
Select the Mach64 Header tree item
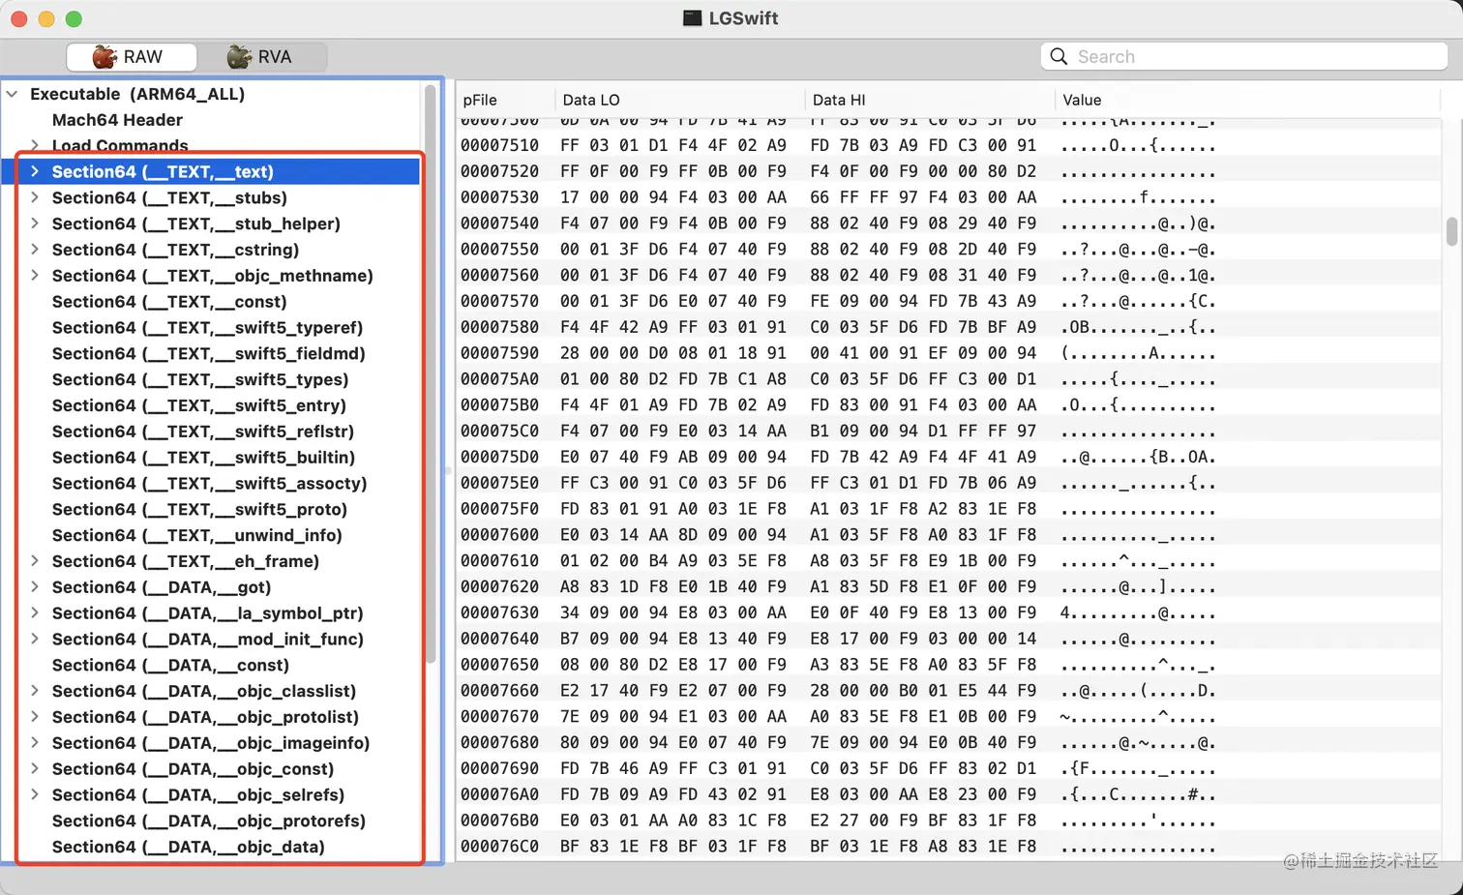pyautogui.click(x=117, y=120)
